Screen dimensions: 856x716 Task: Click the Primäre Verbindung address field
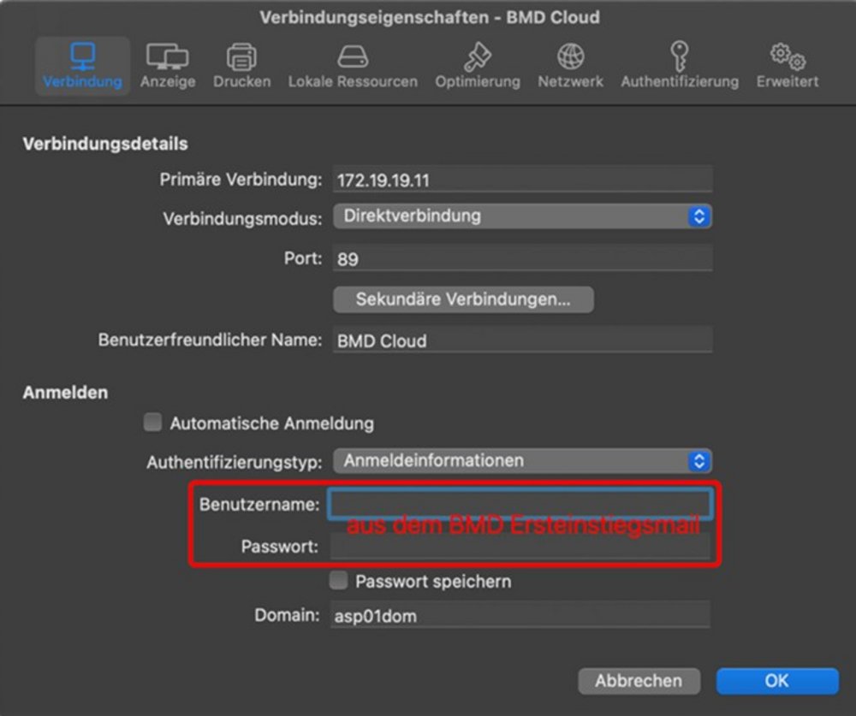pos(522,180)
